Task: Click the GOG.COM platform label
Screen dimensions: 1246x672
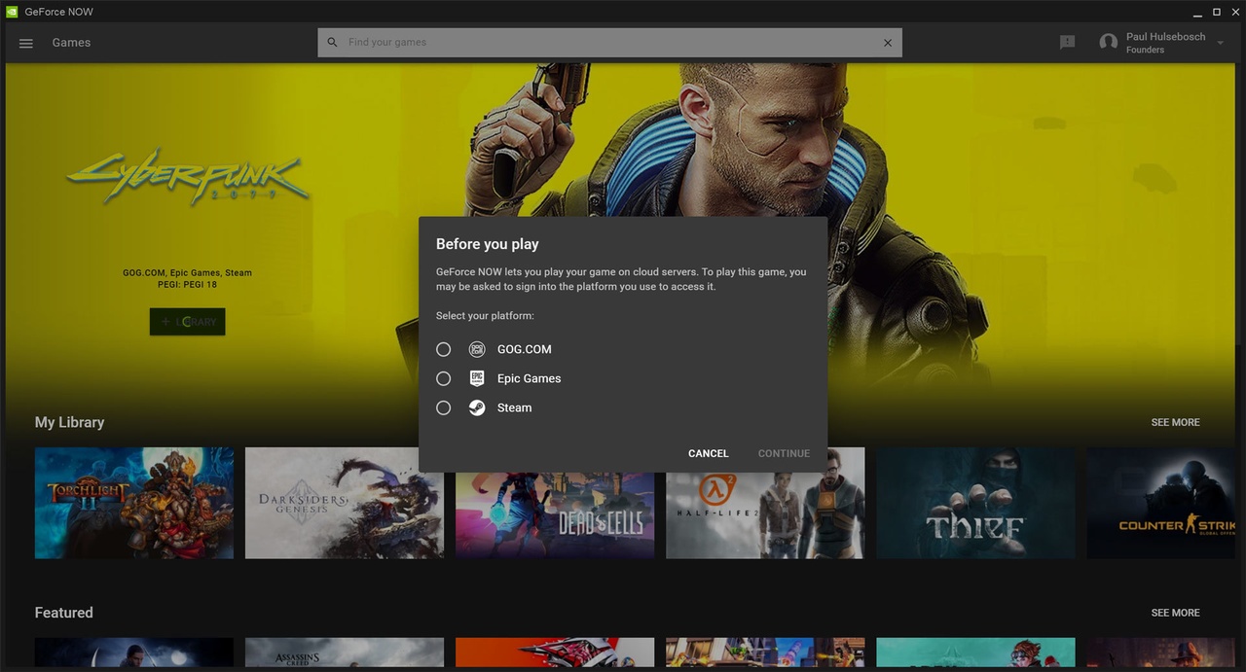Action: tap(524, 349)
